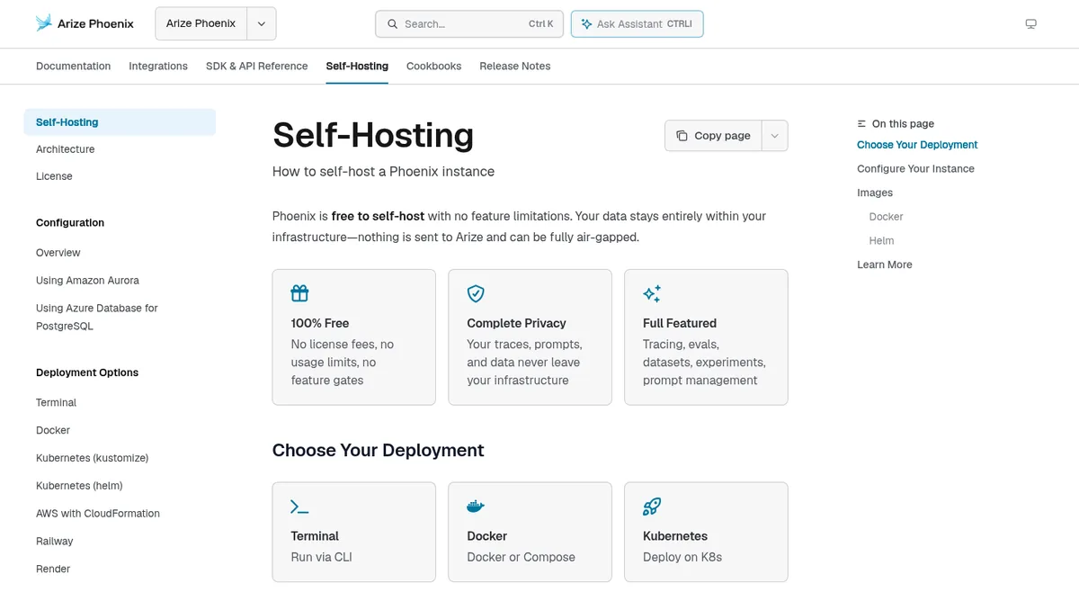
Task: Open Architecture in the sidebar
Action: pyautogui.click(x=65, y=149)
